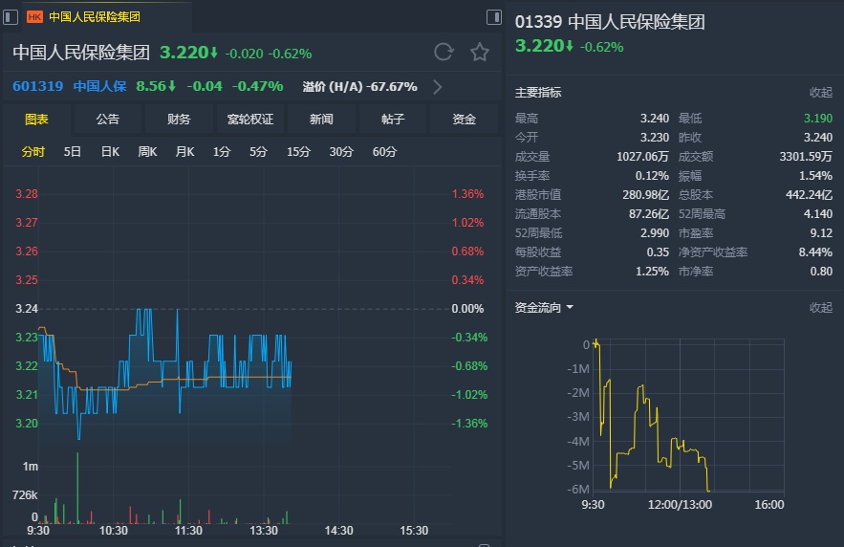Screen dimensions: 844x547
Task: Click the 726k volume axis label
Action: [x=25, y=494]
